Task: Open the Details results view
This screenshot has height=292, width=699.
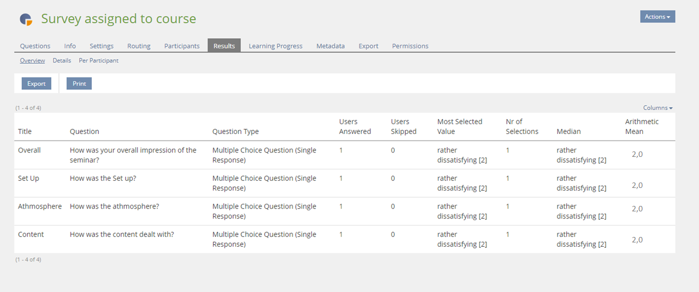Action: [62, 60]
